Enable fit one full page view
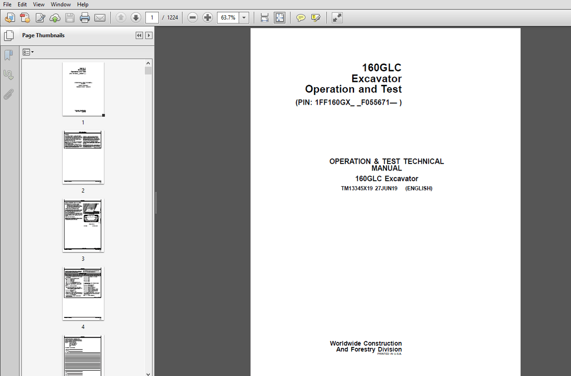Viewport: 571px width, 376px height. [x=280, y=18]
